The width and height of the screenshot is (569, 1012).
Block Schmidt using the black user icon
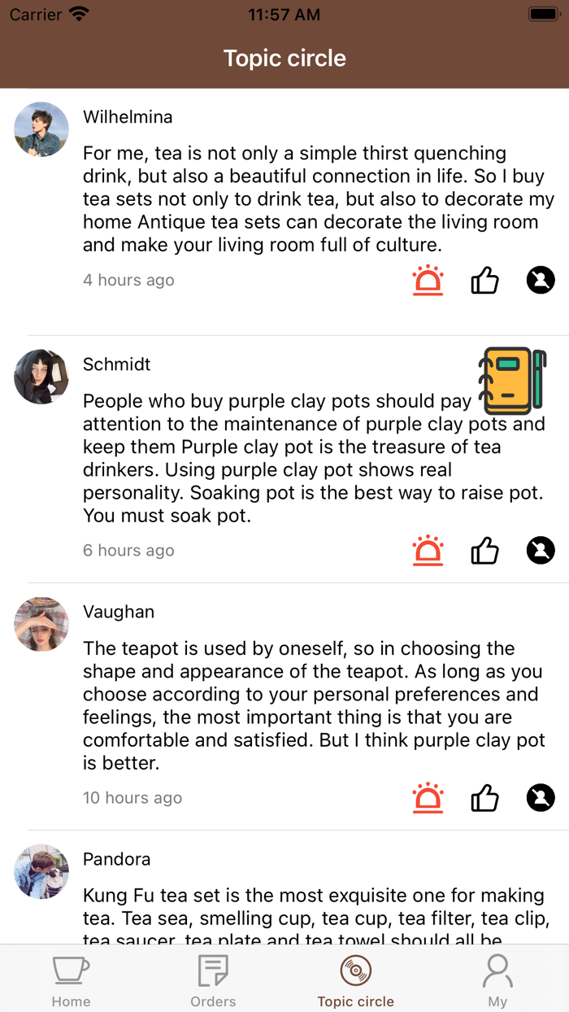point(541,551)
